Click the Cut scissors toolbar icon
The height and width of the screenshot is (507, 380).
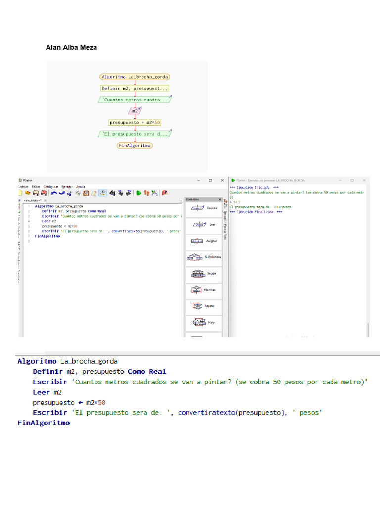pyautogui.click(x=70, y=193)
